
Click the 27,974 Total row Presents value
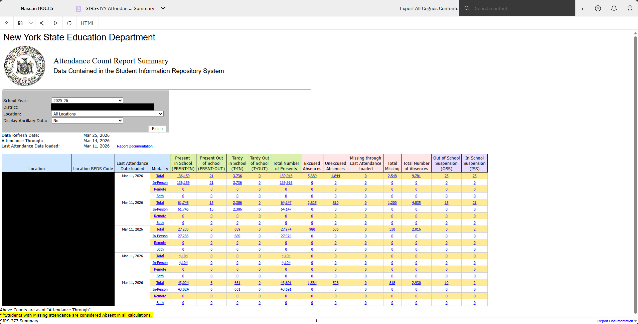click(286, 229)
